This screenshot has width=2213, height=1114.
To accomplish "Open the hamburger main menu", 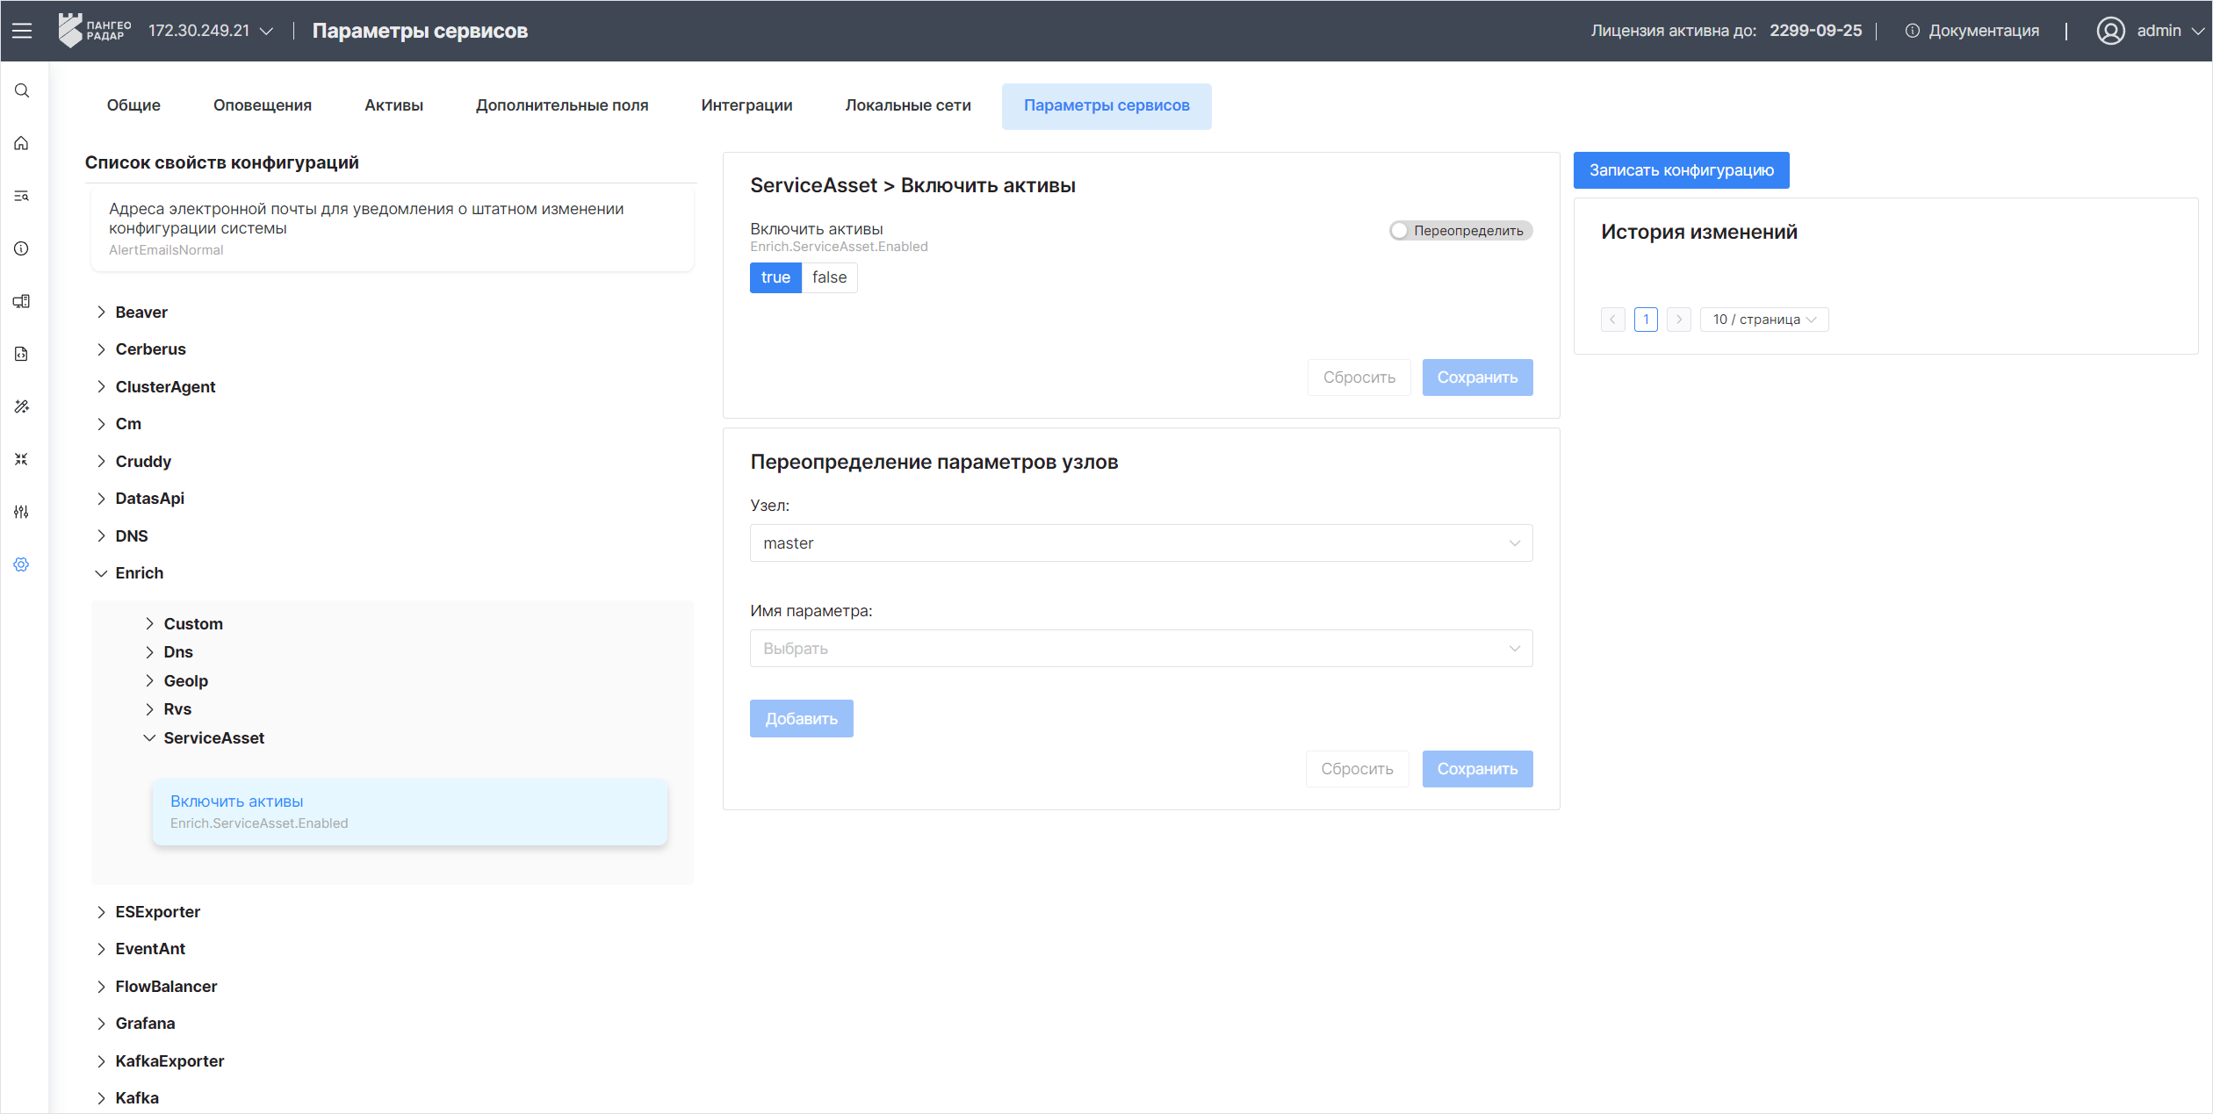I will coord(22,31).
